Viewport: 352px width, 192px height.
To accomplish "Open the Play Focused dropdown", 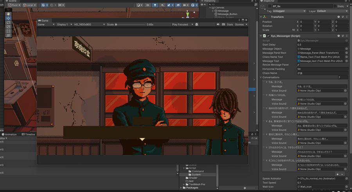I will pyautogui.click(x=182, y=25).
